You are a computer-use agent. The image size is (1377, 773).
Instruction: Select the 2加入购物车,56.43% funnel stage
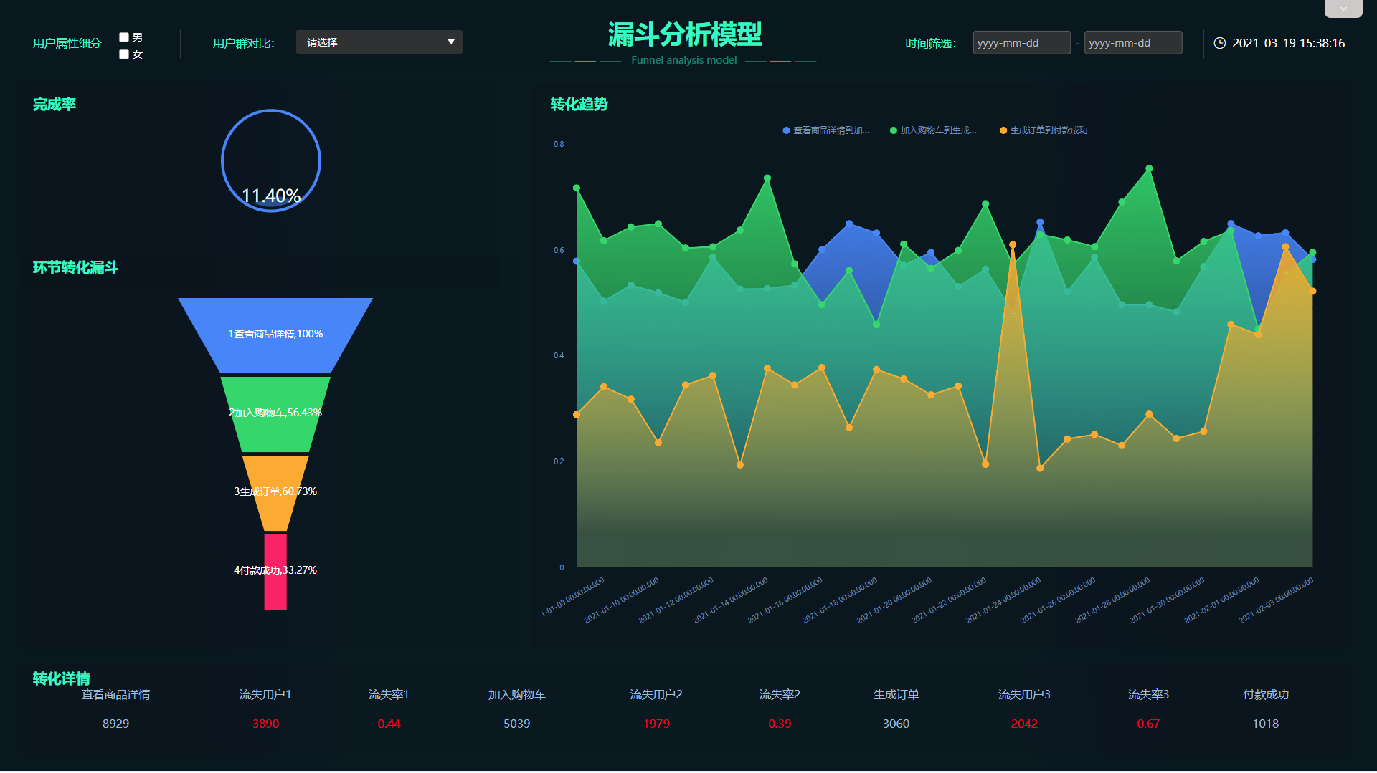point(275,413)
